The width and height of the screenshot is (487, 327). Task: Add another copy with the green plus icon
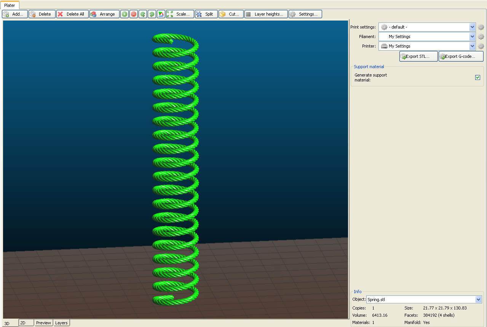pyautogui.click(x=124, y=14)
